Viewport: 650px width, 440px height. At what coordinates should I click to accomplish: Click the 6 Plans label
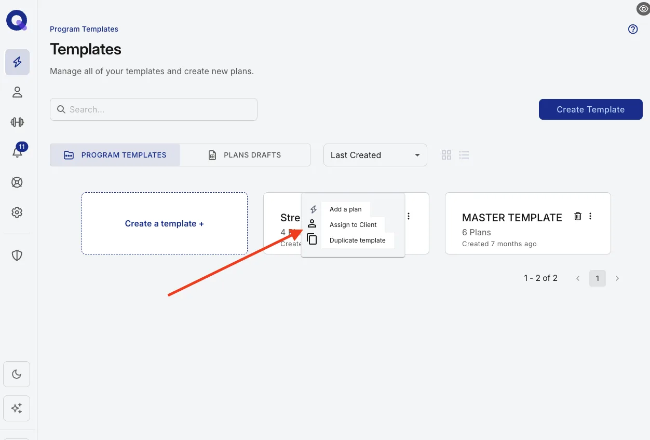pos(477,232)
